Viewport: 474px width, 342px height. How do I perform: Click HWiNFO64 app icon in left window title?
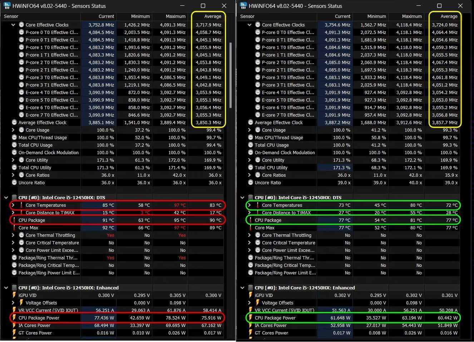[7, 6]
